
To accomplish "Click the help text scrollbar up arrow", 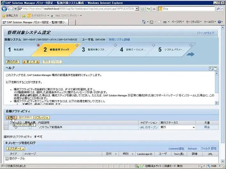I will click(217, 73).
